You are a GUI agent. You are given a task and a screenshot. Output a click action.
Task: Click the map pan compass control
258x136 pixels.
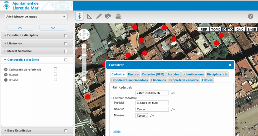pos(84,34)
